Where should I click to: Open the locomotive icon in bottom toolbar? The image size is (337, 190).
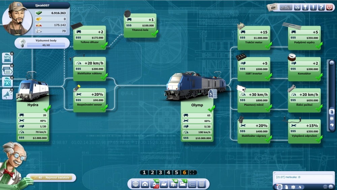(x=164, y=184)
